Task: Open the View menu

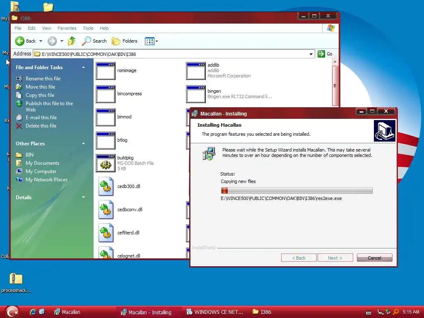Action: pos(46,28)
